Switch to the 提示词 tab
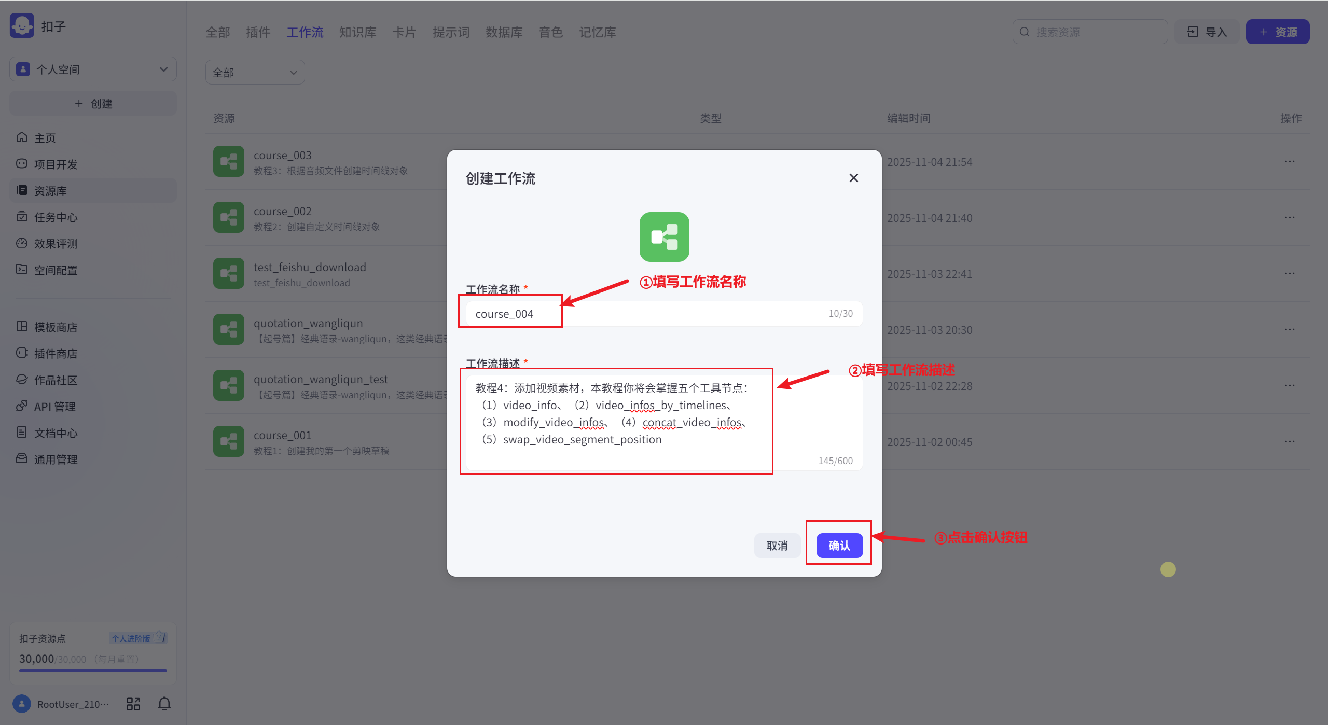The image size is (1328, 725). point(450,32)
